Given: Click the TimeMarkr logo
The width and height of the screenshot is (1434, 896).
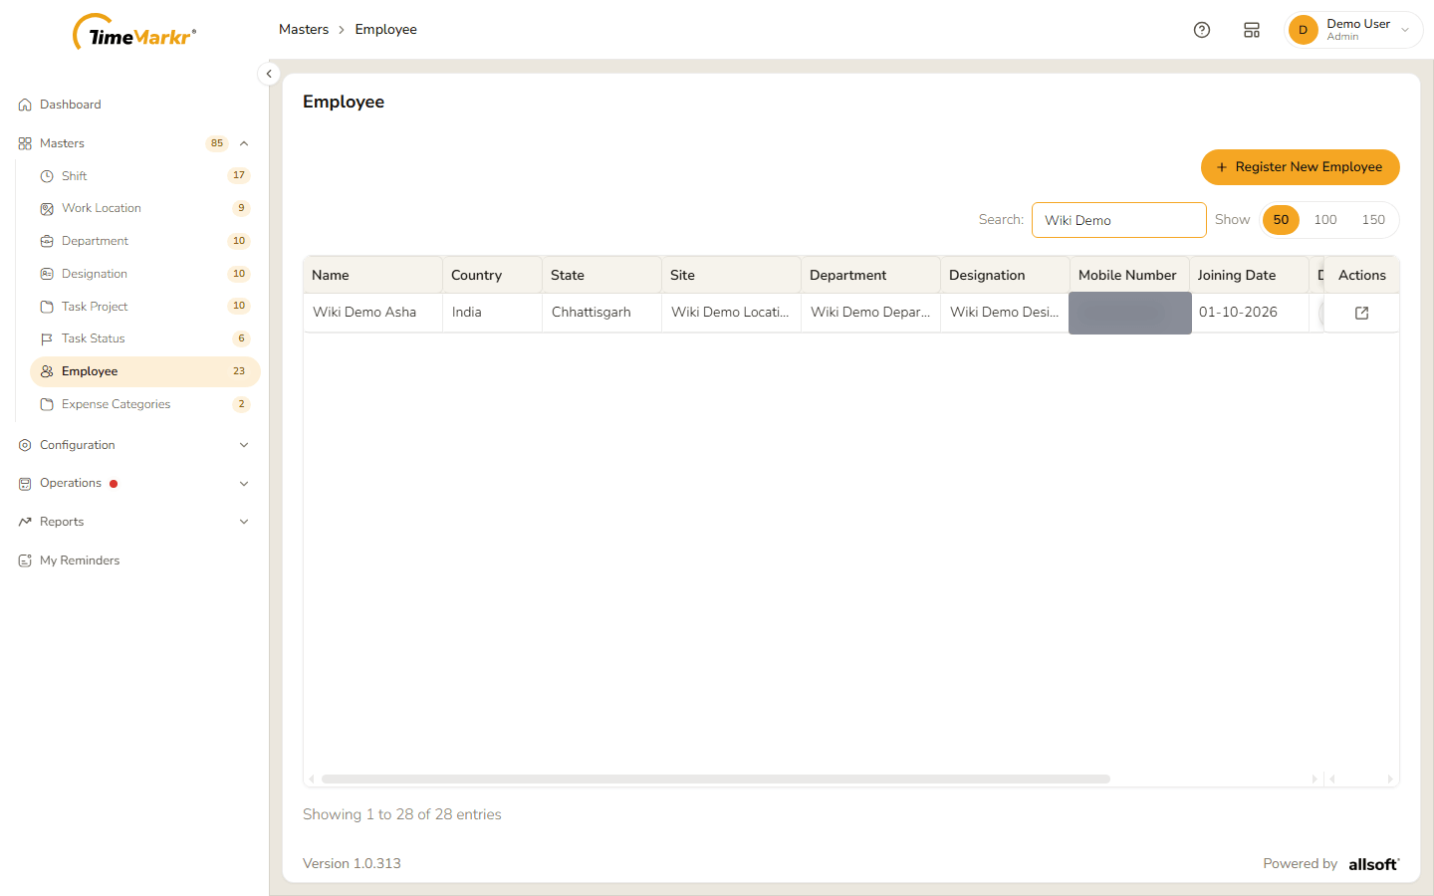Looking at the screenshot, I should pyautogui.click(x=134, y=33).
